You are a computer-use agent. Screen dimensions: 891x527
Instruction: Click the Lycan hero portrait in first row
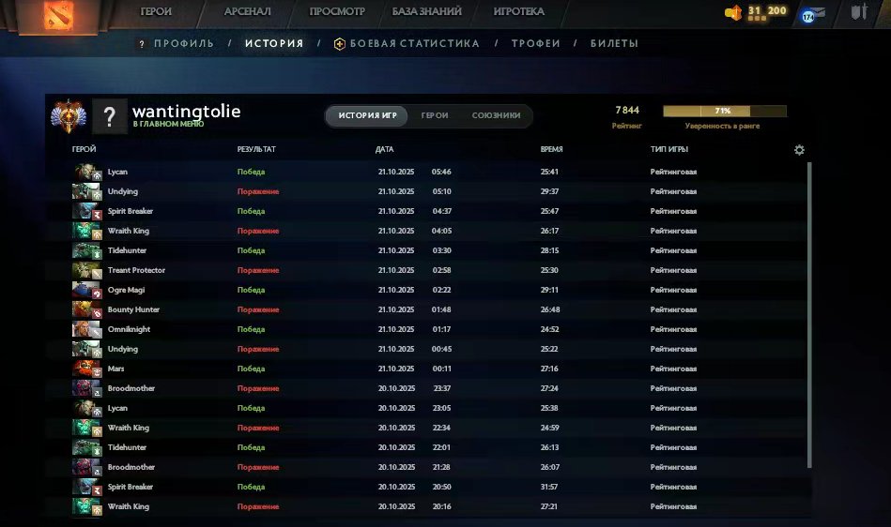(86, 172)
